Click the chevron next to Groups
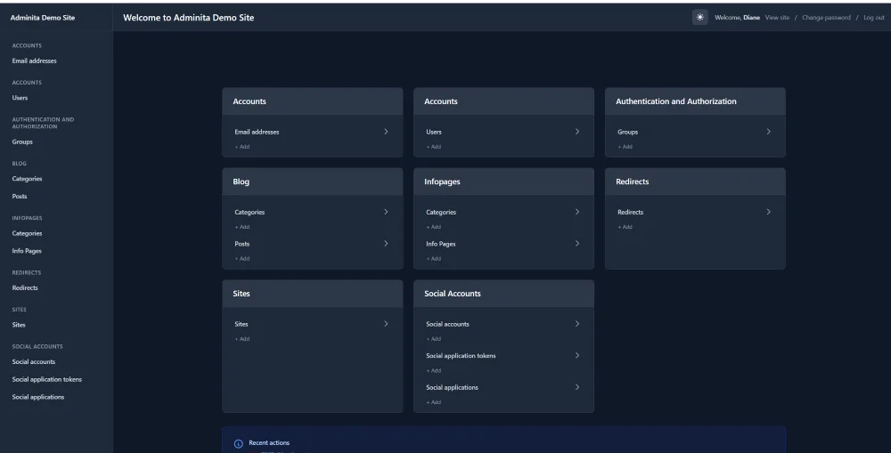The width and height of the screenshot is (891, 453). [x=768, y=132]
